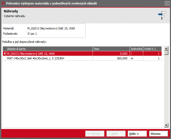Click scrollbar down arrow in replacements list
The width and height of the screenshot is (171, 139).
[166, 125]
